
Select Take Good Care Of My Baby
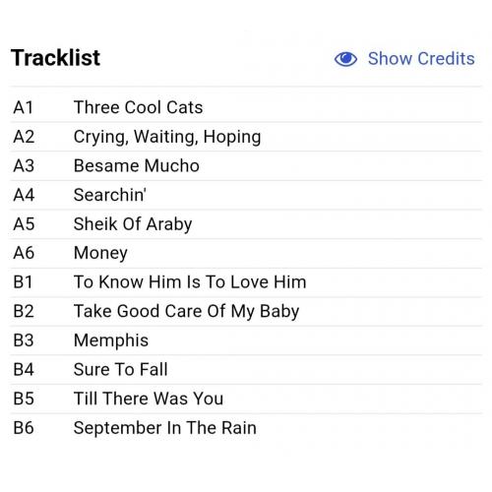coord(186,311)
